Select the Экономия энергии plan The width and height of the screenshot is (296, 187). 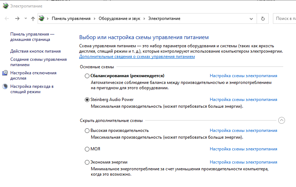pos(87,162)
